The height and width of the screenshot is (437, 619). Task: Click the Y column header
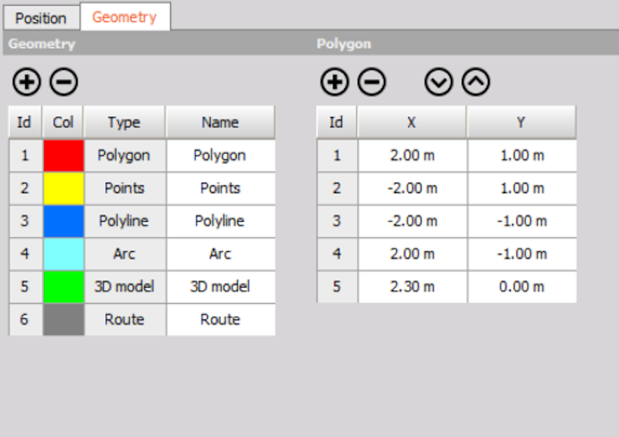click(522, 122)
